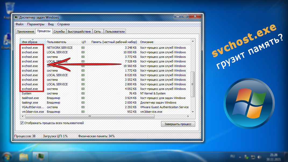Maximize the Task Manager window

(x=185, y=16)
